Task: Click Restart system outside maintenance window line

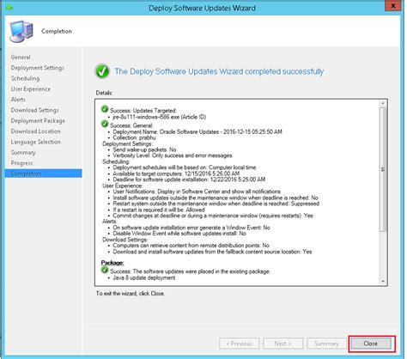Action: pyautogui.click(x=216, y=204)
